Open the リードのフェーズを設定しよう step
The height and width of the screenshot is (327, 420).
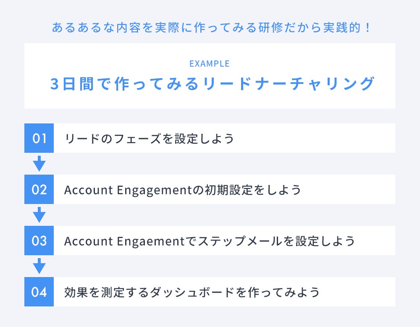coord(149,139)
